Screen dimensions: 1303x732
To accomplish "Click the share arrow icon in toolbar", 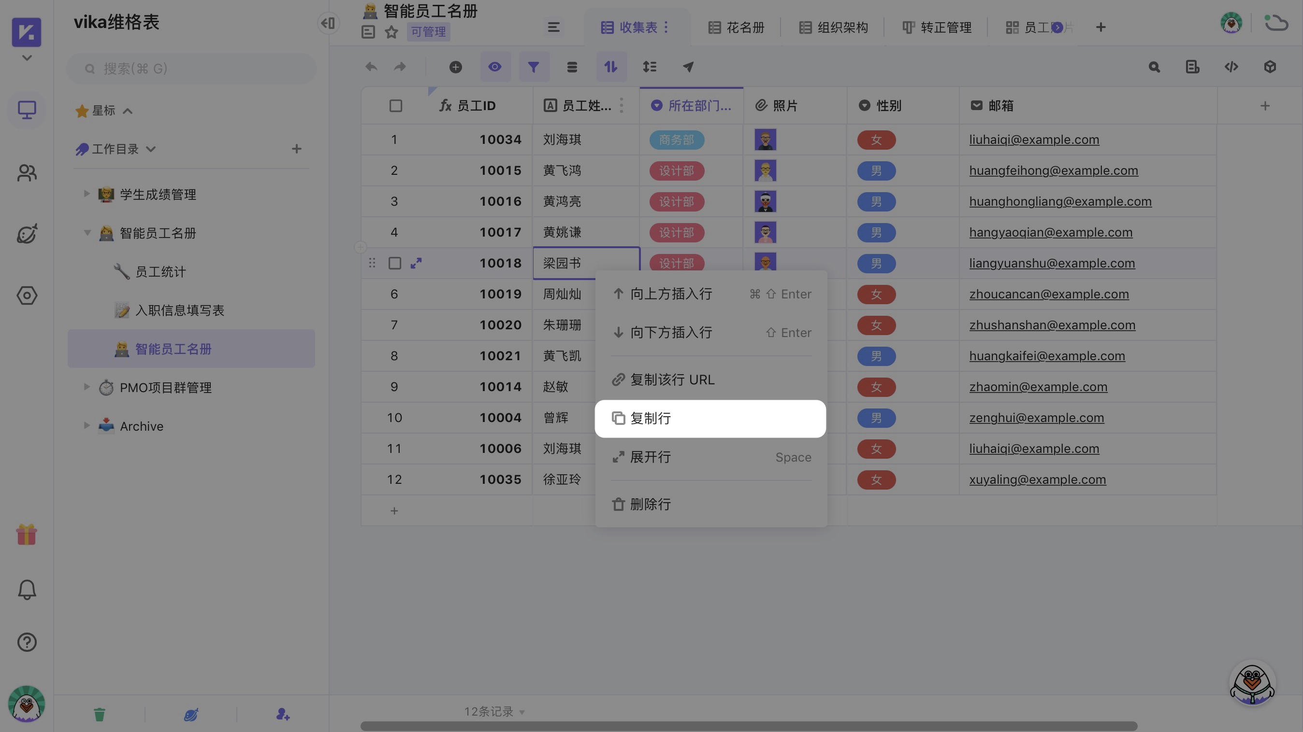I will pyautogui.click(x=688, y=67).
